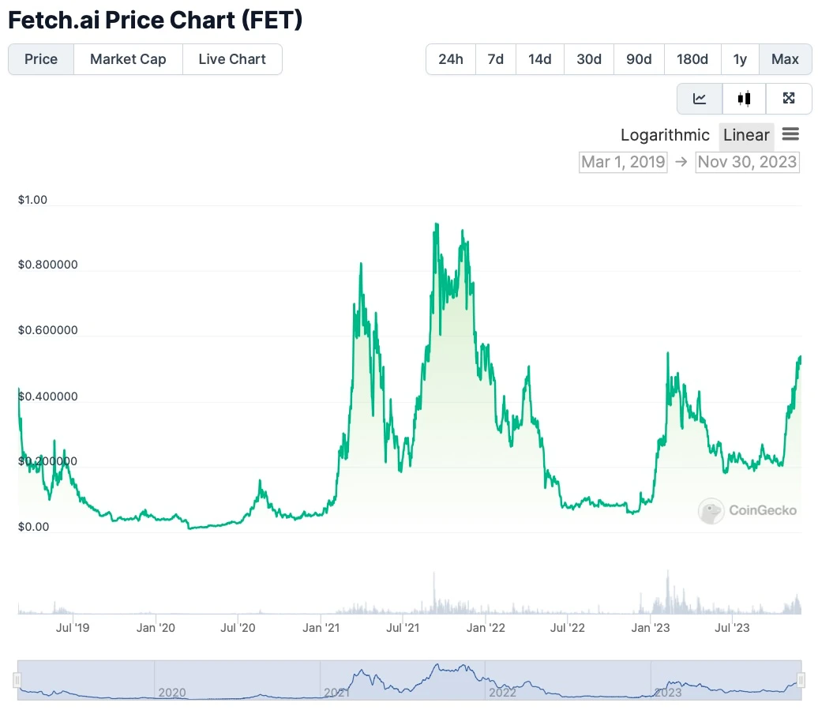Open the chart hamburger menu
The height and width of the screenshot is (714, 818).
click(790, 134)
